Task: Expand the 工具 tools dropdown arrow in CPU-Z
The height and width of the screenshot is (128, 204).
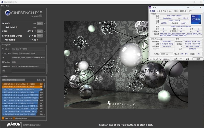Action: (181, 59)
